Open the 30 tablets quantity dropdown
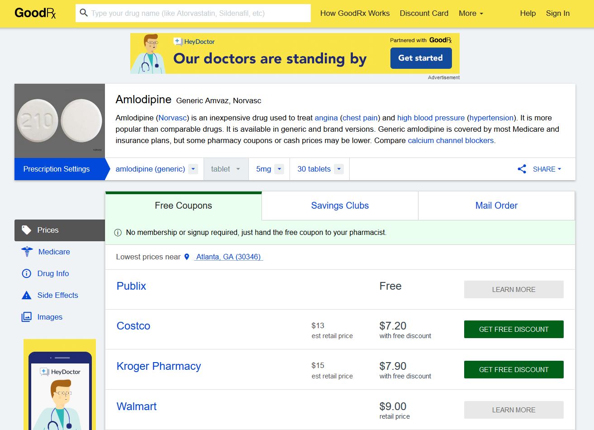Screen dimensions: 594x430 click(x=320, y=169)
